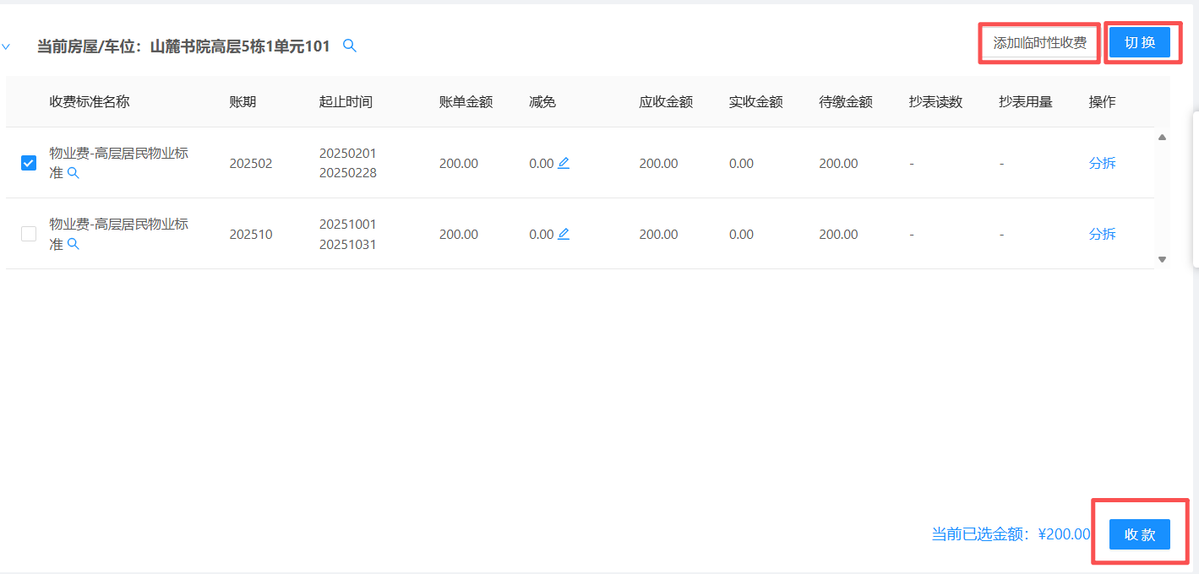Click the table scrollbar down arrow
Image resolution: width=1199 pixels, height=574 pixels.
1162,260
